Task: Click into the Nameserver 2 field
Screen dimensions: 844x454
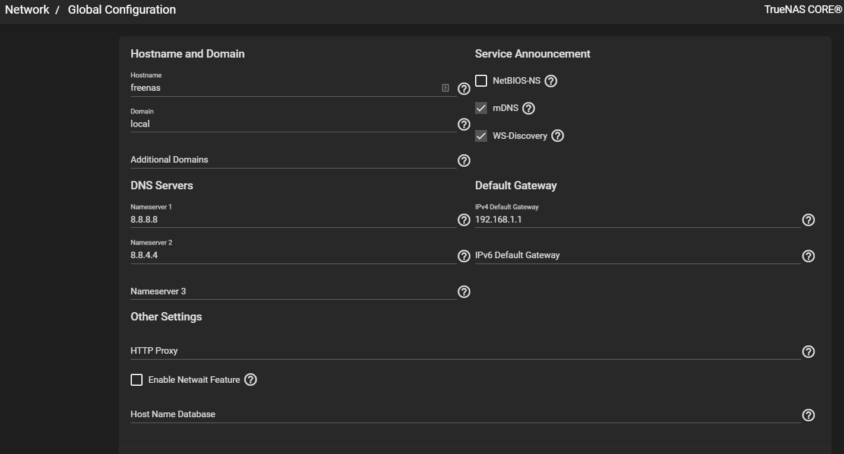Action: coord(291,256)
